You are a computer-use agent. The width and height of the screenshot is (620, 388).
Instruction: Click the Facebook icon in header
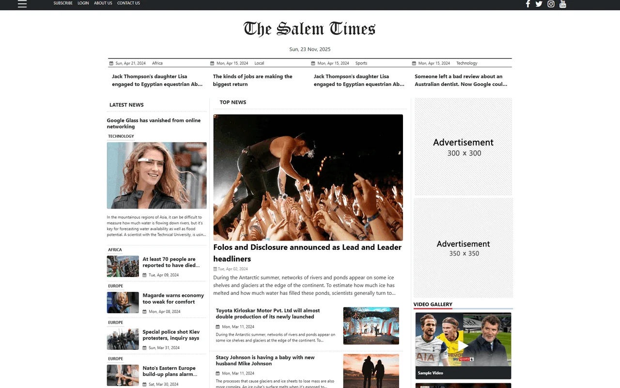click(528, 4)
